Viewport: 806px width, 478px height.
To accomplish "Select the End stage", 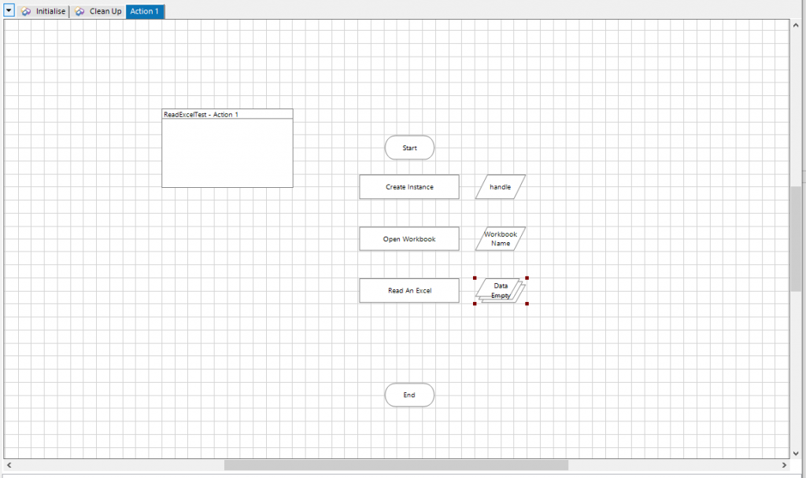I will tap(409, 395).
